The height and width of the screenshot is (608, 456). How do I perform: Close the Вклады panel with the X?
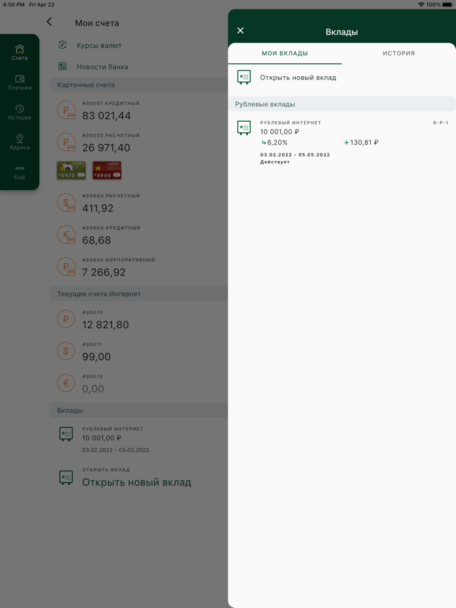(240, 31)
